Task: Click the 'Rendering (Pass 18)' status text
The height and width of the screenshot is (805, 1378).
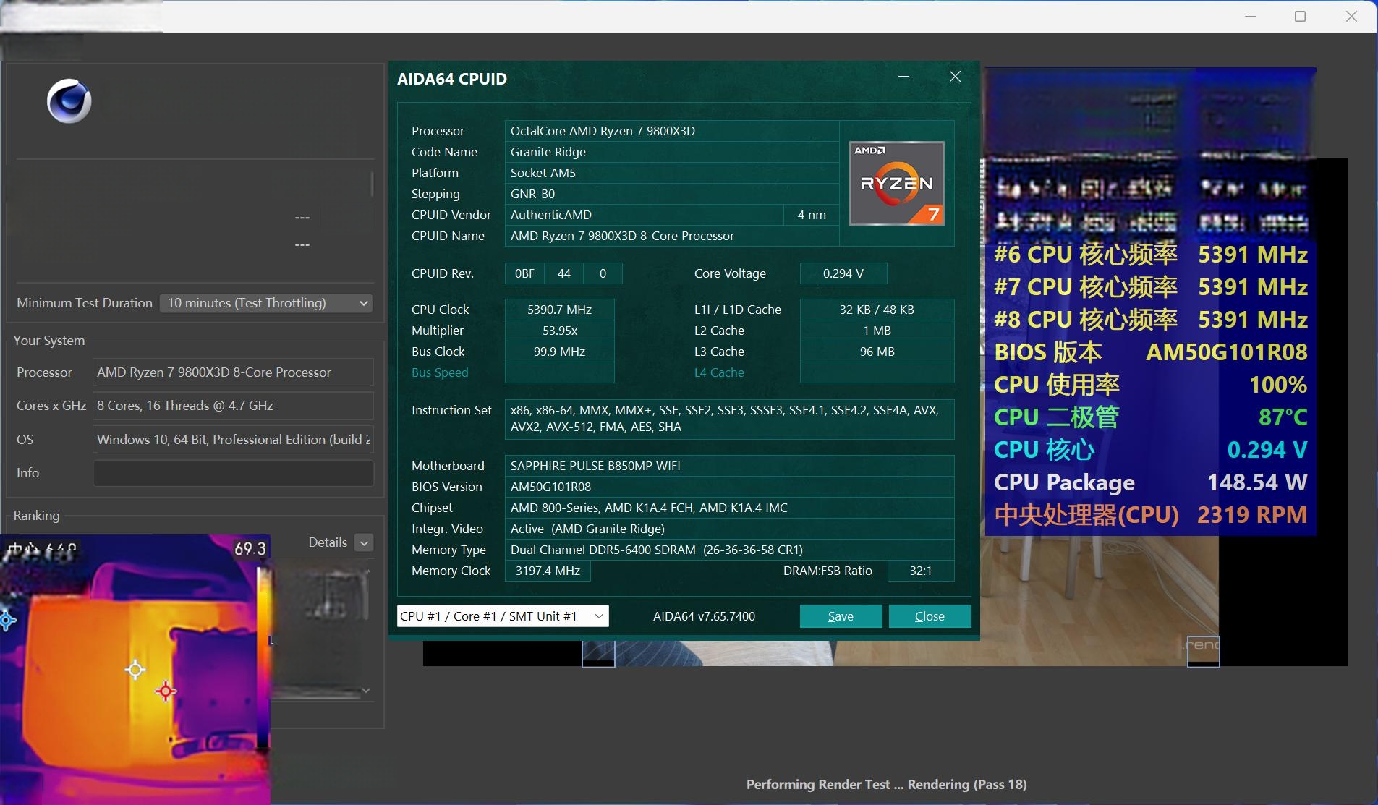Action: click(x=967, y=785)
